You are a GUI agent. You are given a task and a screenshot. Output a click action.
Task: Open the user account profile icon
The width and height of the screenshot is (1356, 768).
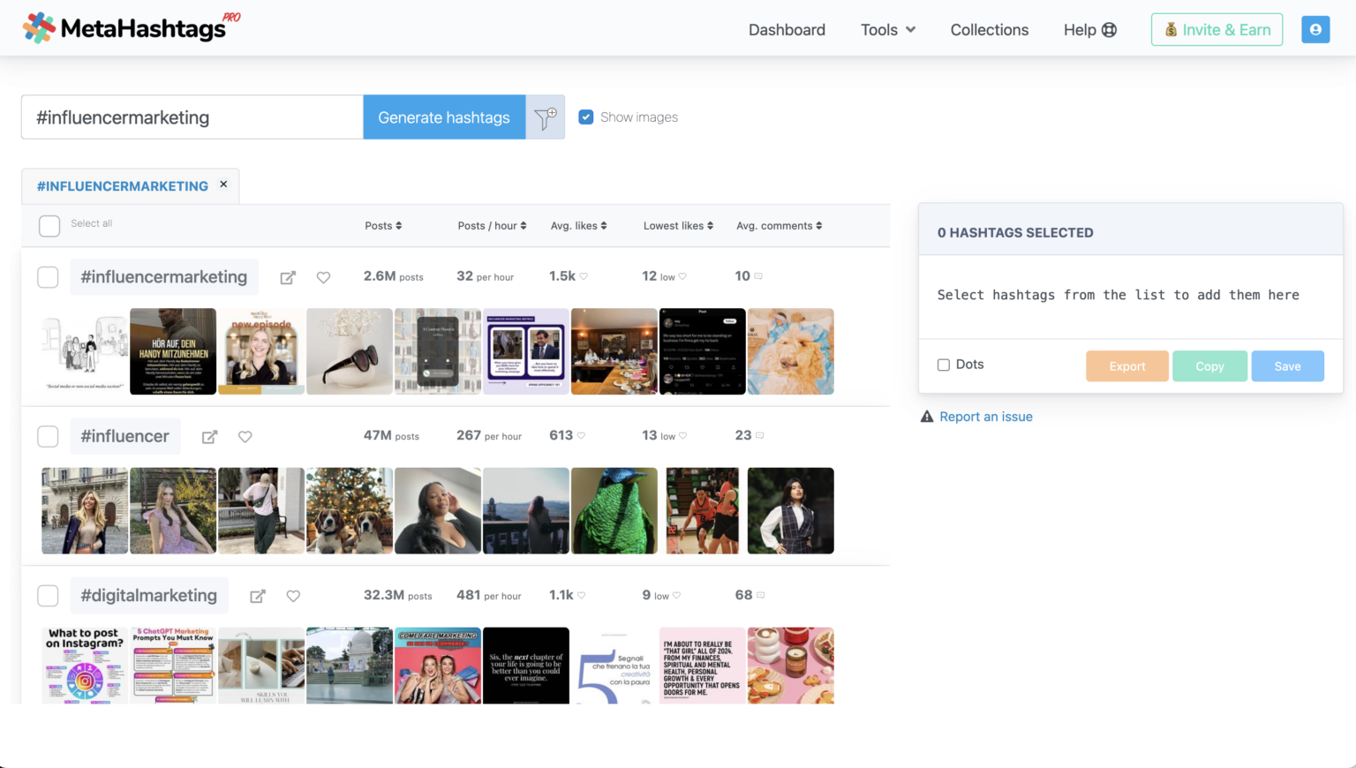pyautogui.click(x=1315, y=29)
